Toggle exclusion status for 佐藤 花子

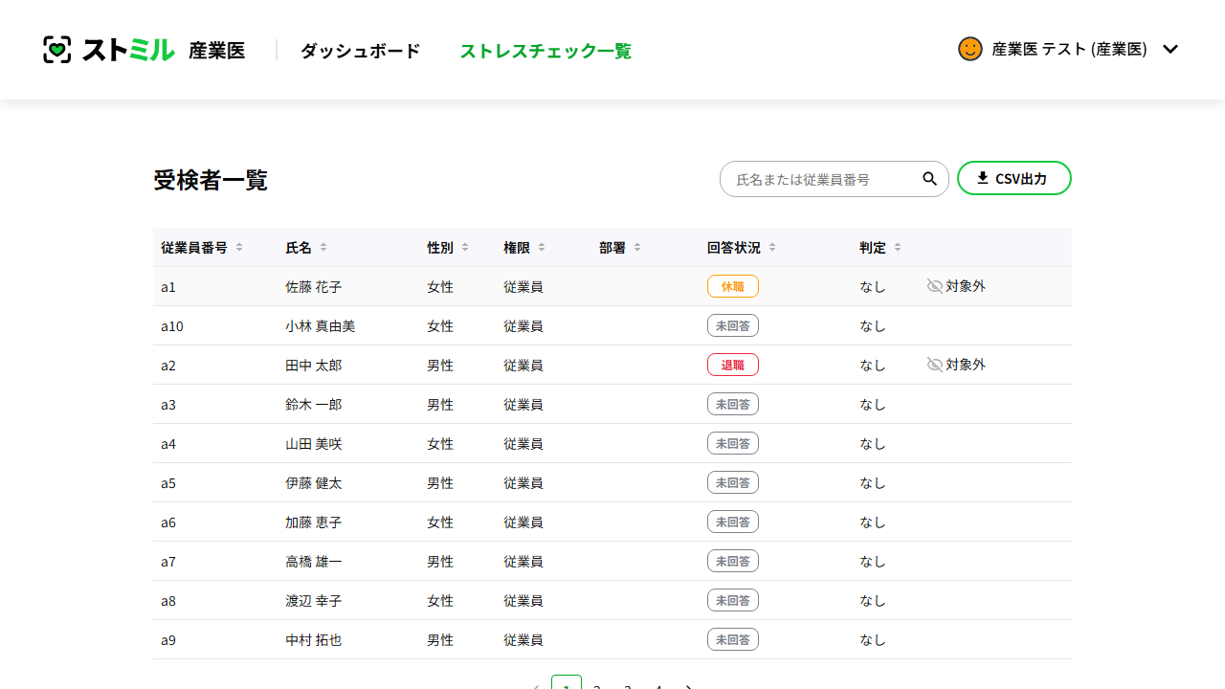(955, 285)
